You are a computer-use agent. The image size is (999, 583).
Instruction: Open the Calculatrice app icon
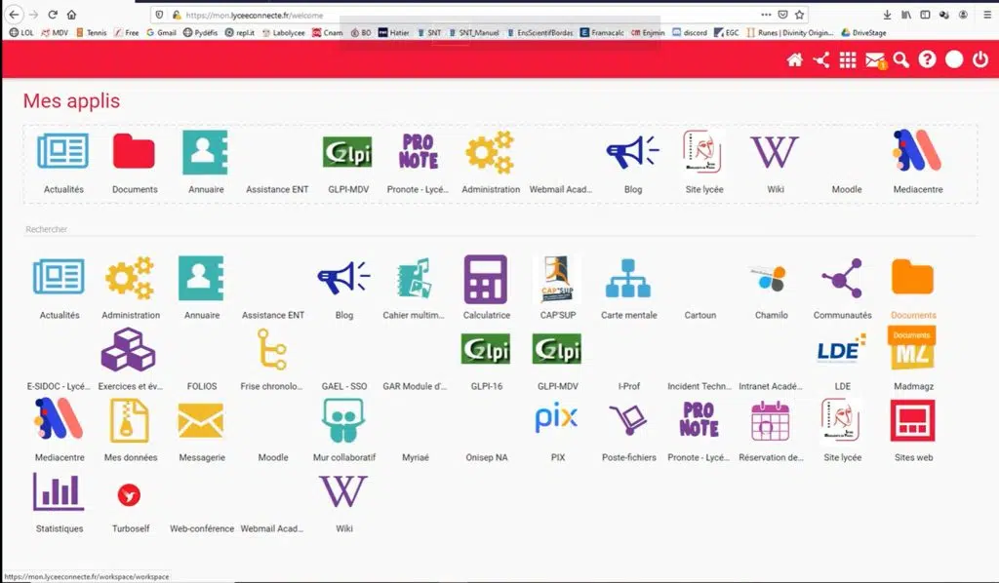486,279
